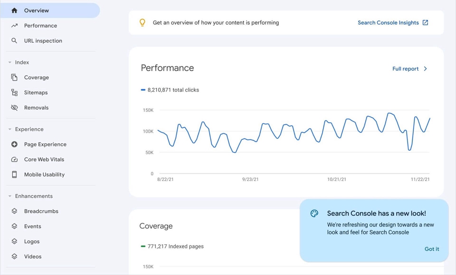The width and height of the screenshot is (456, 275).
Task: Click the Events layers icon
Action: tap(14, 226)
